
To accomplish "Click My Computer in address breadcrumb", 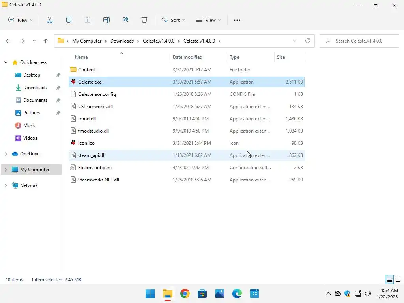I will coord(87,41).
